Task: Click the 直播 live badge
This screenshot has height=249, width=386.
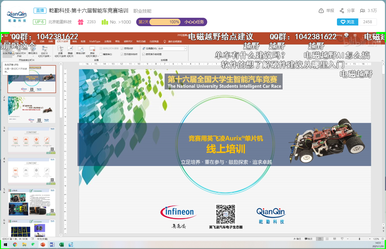Action: click(40, 11)
